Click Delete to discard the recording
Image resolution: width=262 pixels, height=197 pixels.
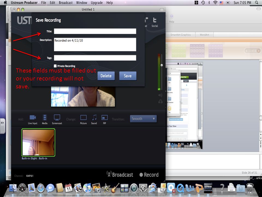click(106, 76)
